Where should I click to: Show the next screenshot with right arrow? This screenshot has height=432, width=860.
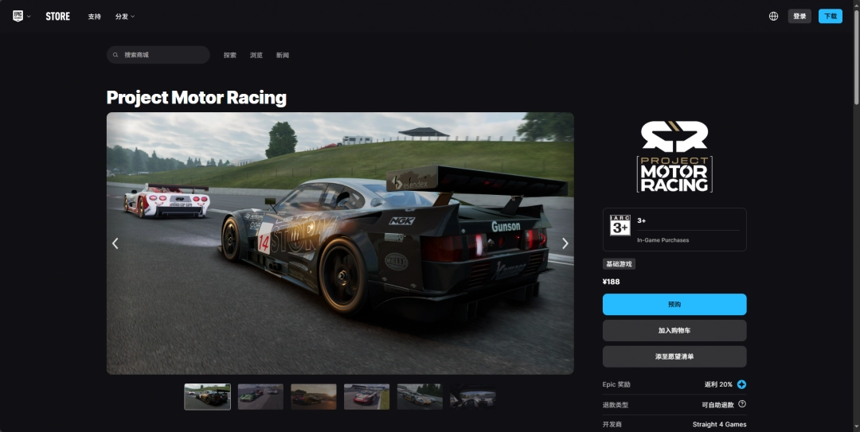pyautogui.click(x=565, y=243)
